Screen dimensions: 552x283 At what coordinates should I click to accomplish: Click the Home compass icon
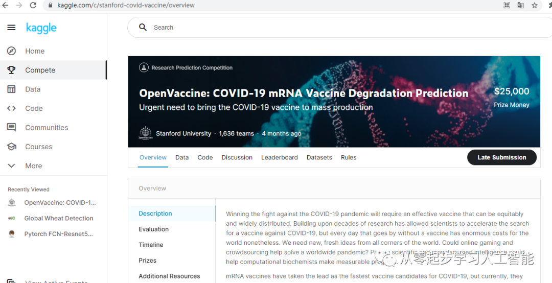pyautogui.click(x=11, y=51)
